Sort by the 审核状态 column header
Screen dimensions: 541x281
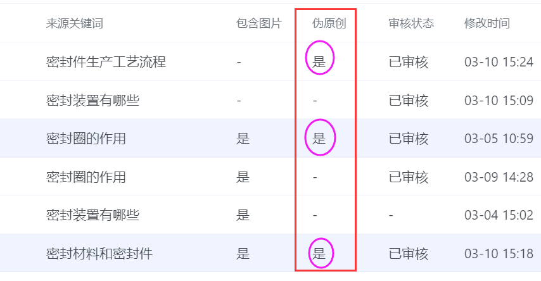[x=411, y=24]
